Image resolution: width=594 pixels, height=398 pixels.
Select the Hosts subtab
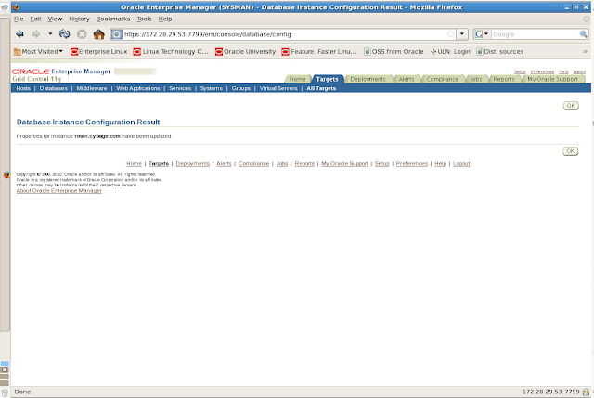(23, 88)
